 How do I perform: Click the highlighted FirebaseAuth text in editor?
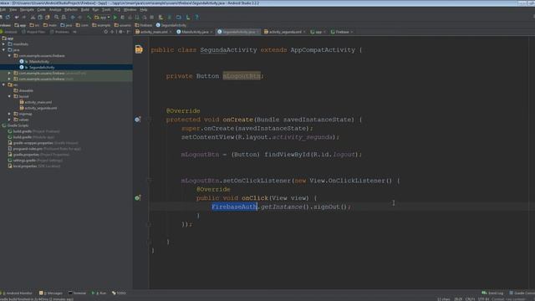[234, 207]
